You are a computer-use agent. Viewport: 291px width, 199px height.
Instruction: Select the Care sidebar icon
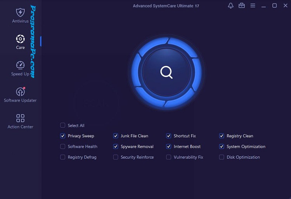(20, 39)
